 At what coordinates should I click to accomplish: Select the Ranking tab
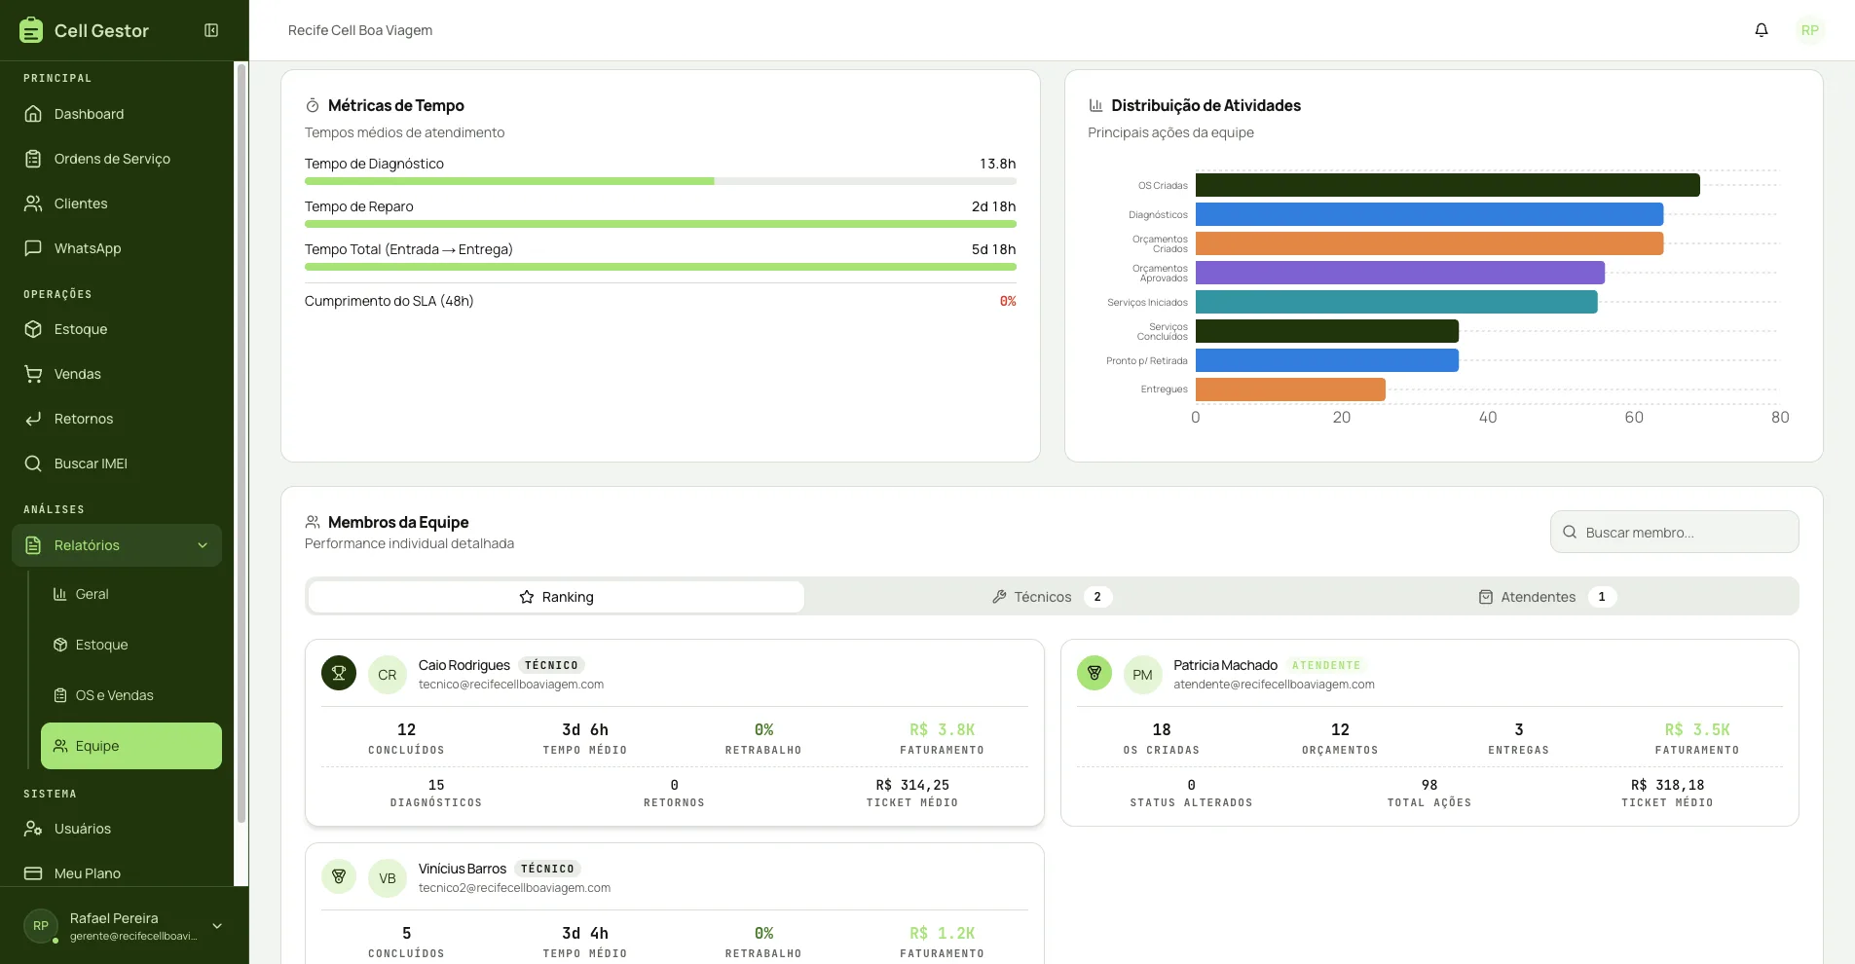click(556, 597)
